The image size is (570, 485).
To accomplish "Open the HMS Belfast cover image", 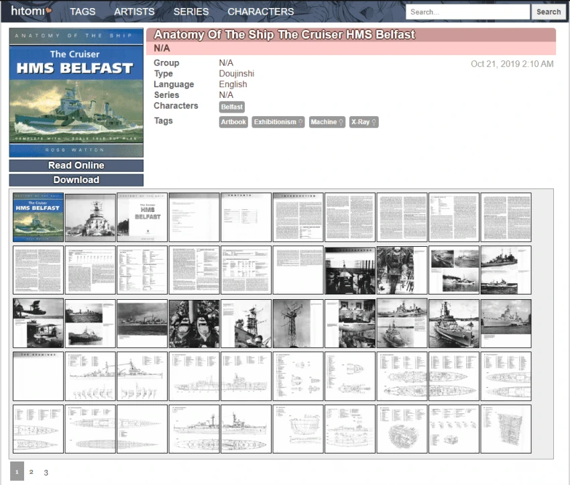I will (76, 93).
